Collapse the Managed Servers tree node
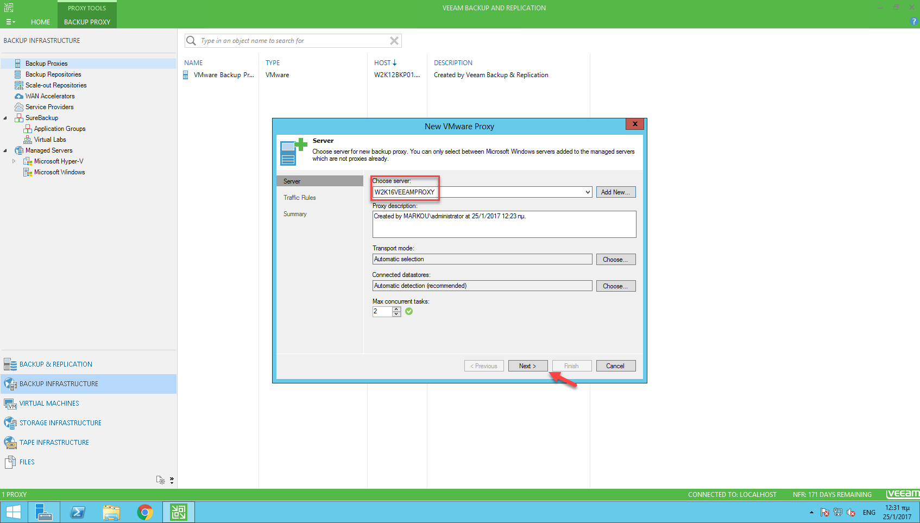This screenshot has width=920, height=523. click(x=5, y=150)
